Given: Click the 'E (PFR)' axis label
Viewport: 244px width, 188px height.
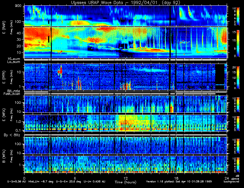Looking at the screenshot, I should tap(4, 77).
